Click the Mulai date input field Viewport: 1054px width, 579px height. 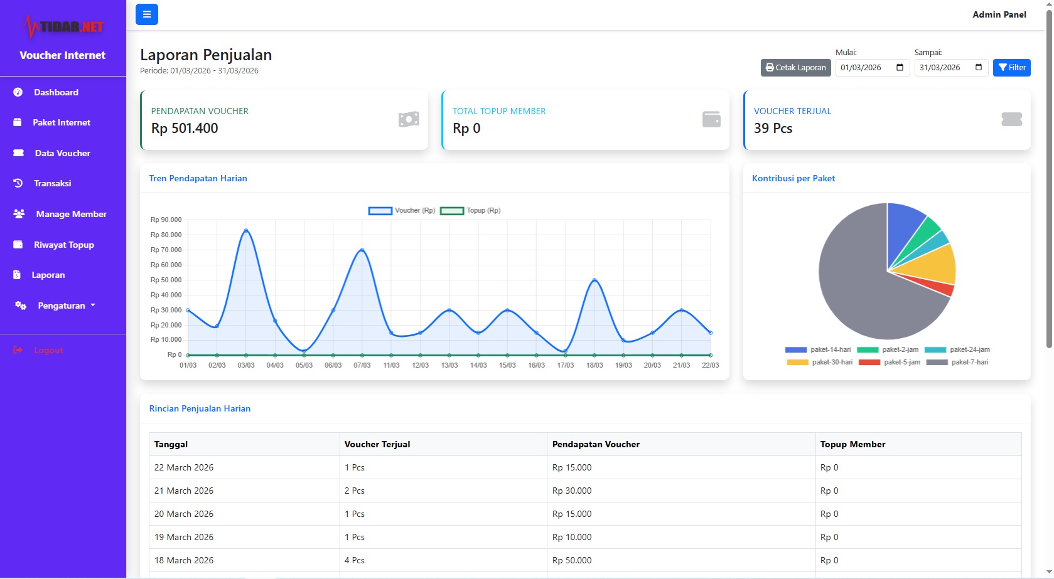[x=873, y=68]
